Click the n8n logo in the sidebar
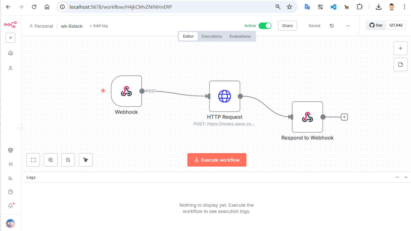The height and width of the screenshot is (231, 411). coord(10,24)
